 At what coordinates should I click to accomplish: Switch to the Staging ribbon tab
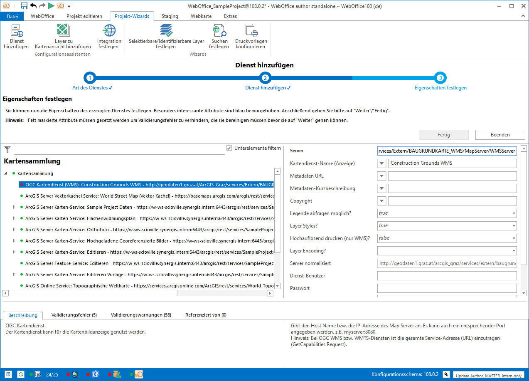[x=170, y=16]
